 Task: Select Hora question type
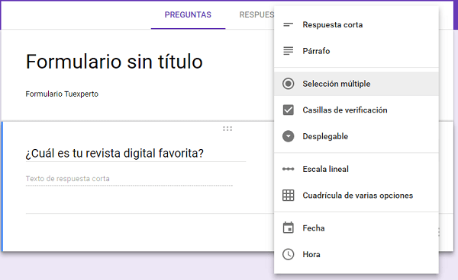356,254
